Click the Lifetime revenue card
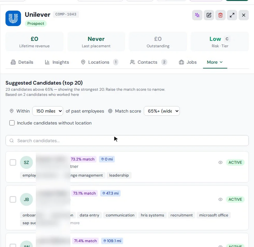The height and width of the screenshot is (247, 254). tap(35, 42)
